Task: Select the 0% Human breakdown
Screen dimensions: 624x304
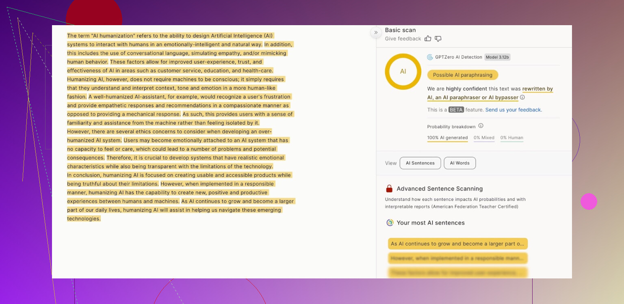Action: 511,138
